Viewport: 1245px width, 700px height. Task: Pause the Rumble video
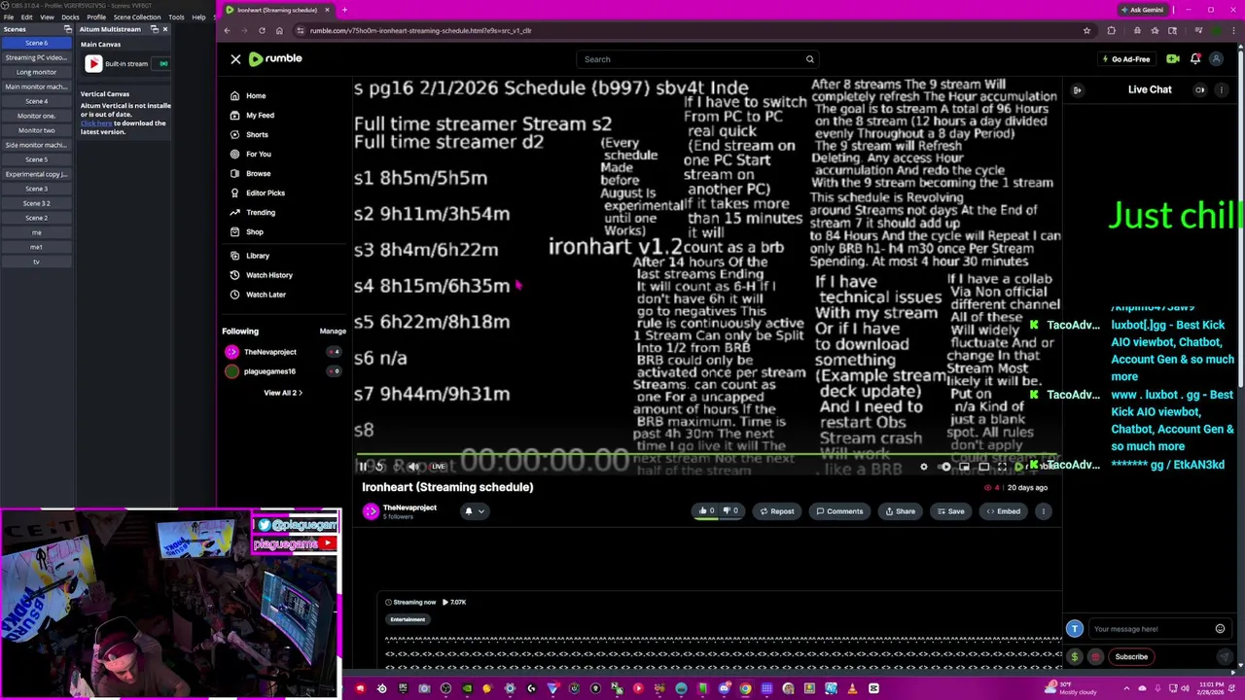(364, 467)
